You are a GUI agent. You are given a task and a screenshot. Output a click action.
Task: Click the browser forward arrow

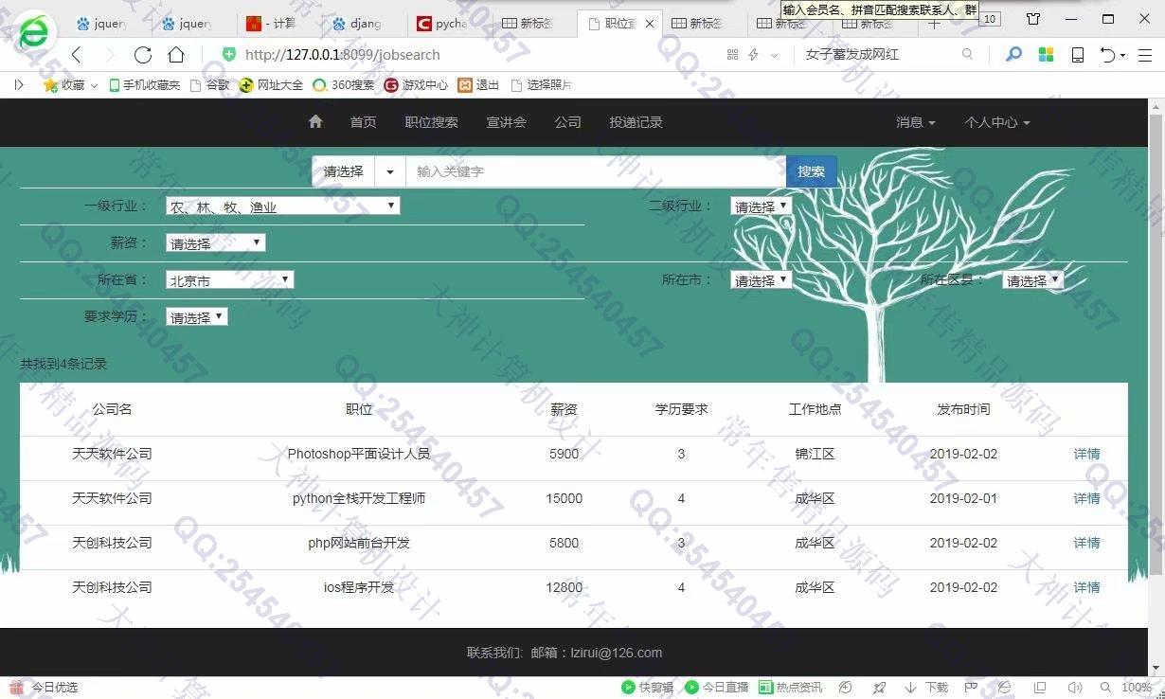[109, 55]
